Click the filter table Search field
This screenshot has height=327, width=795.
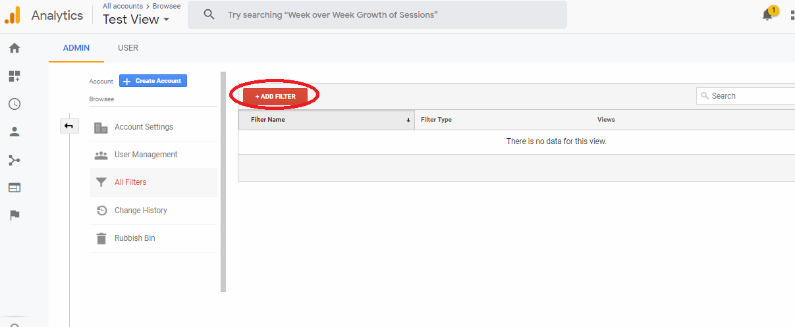pos(746,96)
